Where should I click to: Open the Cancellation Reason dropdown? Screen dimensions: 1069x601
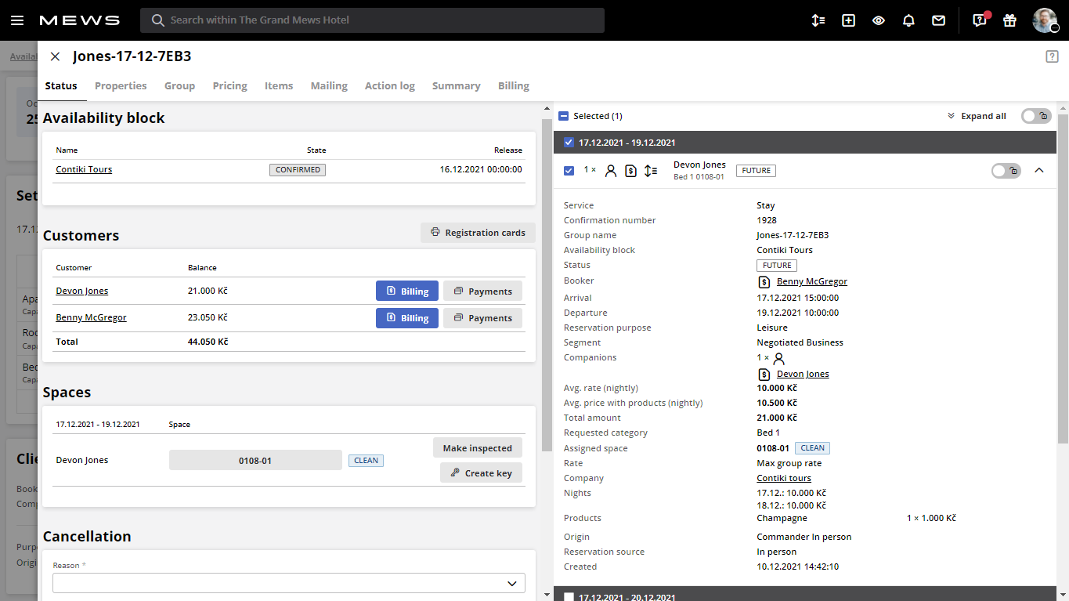[x=288, y=583]
